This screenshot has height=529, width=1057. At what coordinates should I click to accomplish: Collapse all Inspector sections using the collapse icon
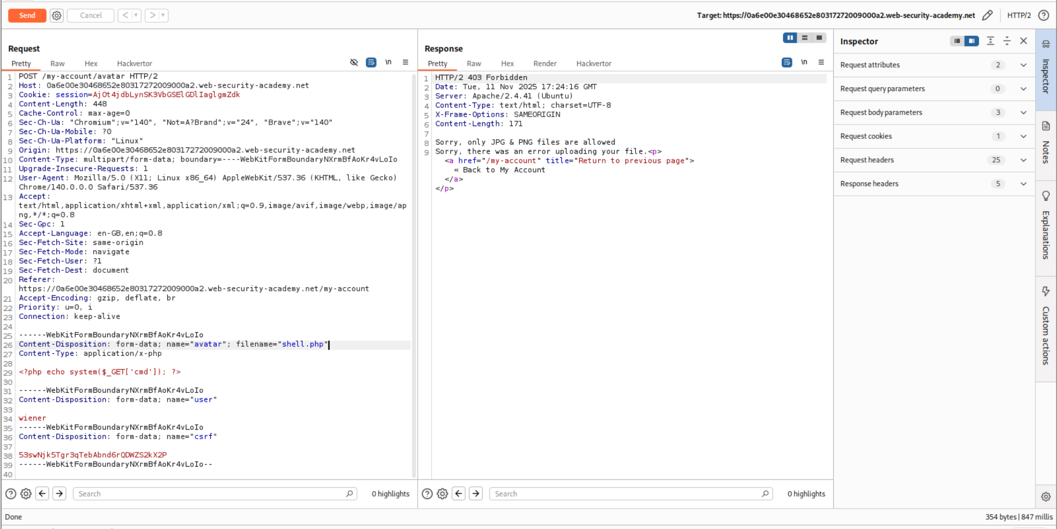[x=990, y=41]
